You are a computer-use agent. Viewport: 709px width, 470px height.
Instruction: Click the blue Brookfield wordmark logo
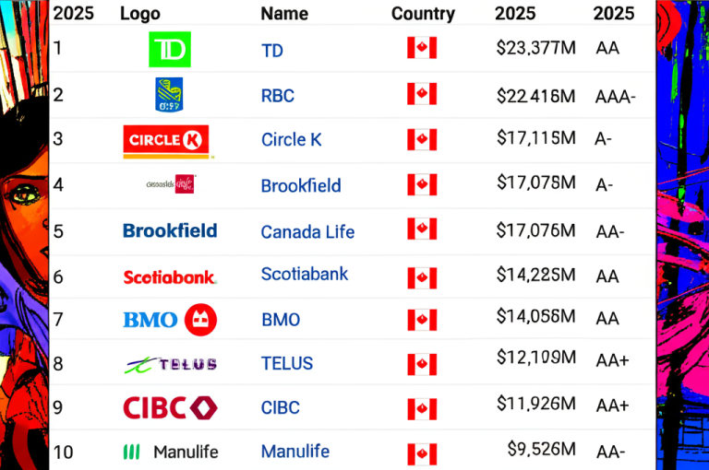(x=170, y=230)
